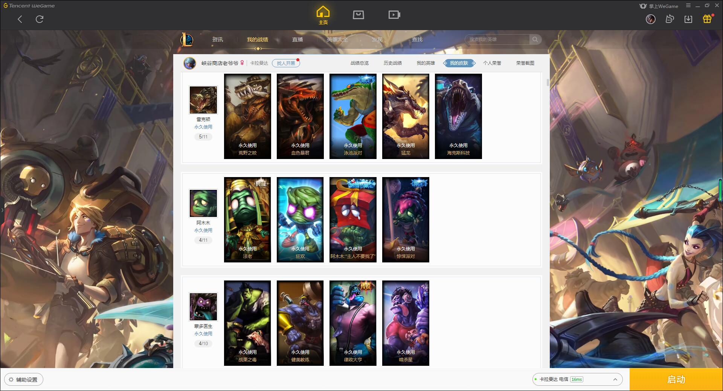Click the 蒙多医生 永久使用 link

point(203,334)
